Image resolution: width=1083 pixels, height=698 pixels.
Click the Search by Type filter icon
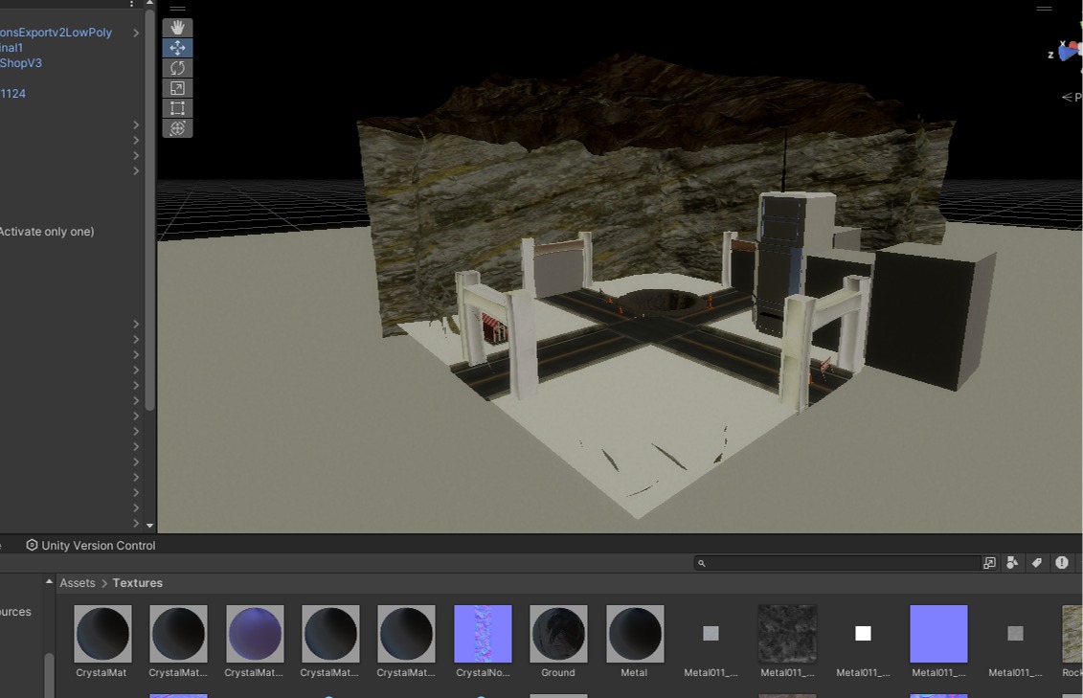[1012, 563]
